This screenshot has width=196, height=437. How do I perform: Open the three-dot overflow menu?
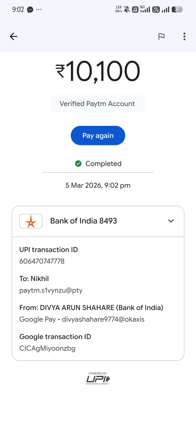coord(184,36)
